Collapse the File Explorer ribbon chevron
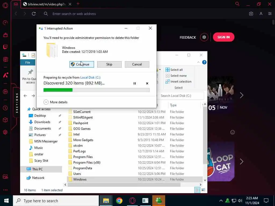The width and height of the screenshot is (275, 206). (198, 62)
